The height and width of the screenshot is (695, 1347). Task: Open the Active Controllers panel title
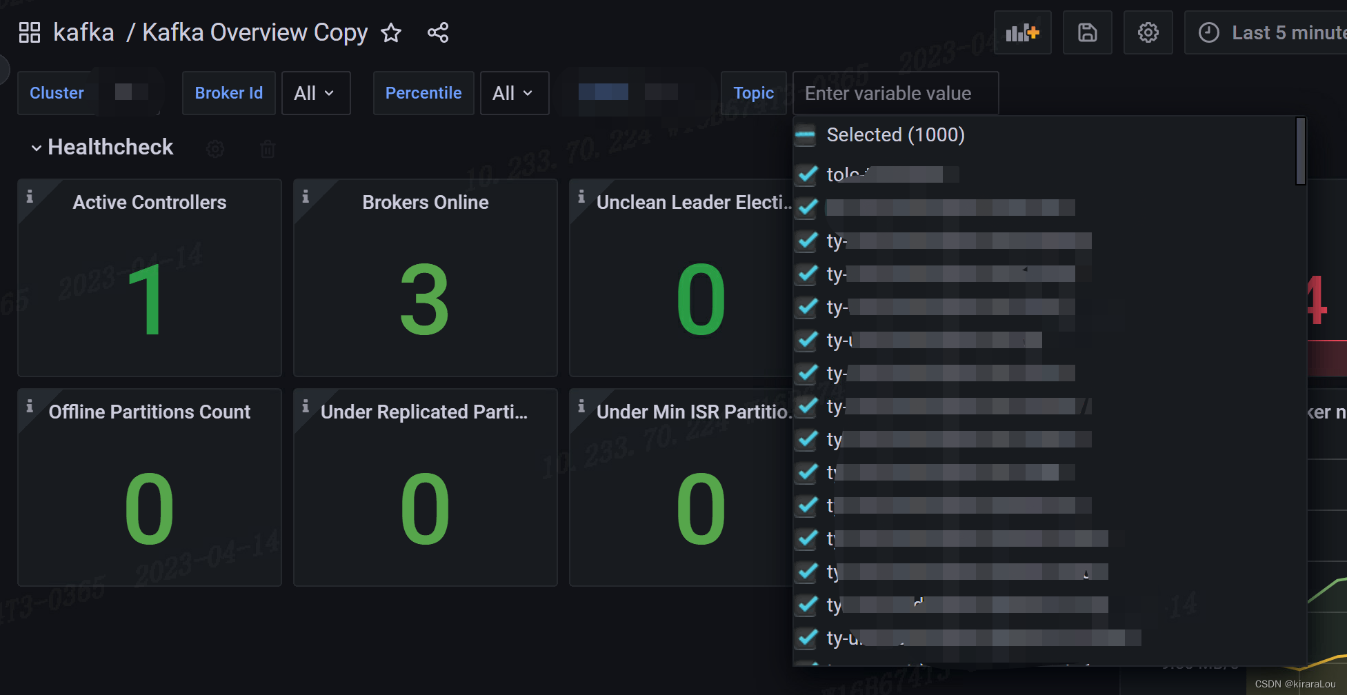point(150,202)
